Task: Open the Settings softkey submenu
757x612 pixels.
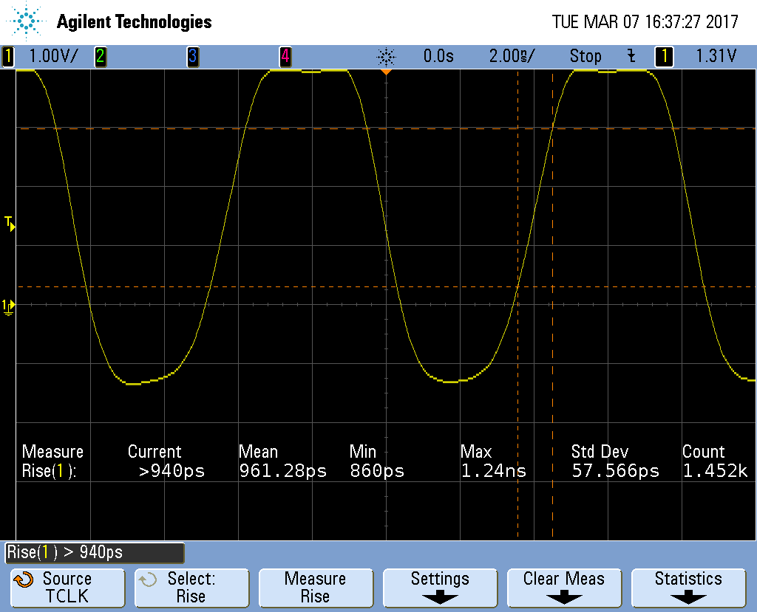Action: (440, 588)
